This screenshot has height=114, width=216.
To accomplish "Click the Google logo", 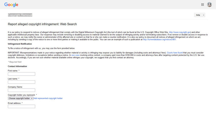I will [x=11, y=5].
